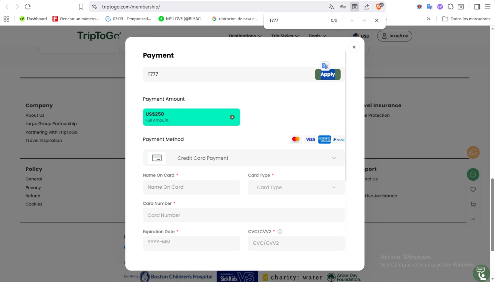Viewport: 495px width, 282px height.
Task: Open Partnering with TripToGo link
Action: coord(51,132)
